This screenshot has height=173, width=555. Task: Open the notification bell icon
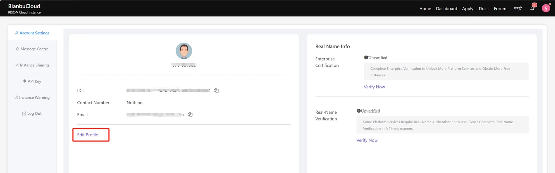[532, 8]
